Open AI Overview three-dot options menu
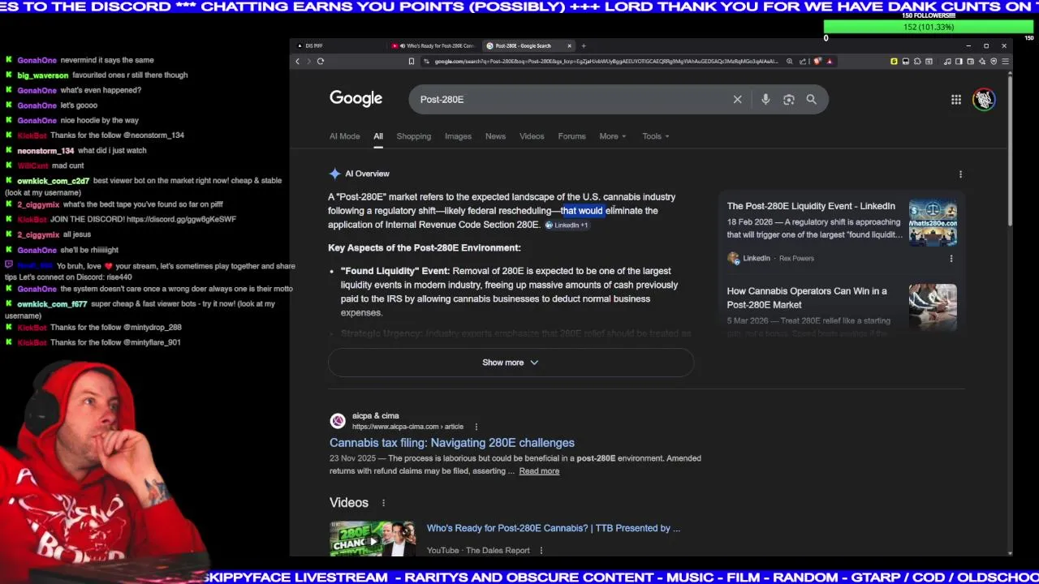 pyautogui.click(x=960, y=174)
